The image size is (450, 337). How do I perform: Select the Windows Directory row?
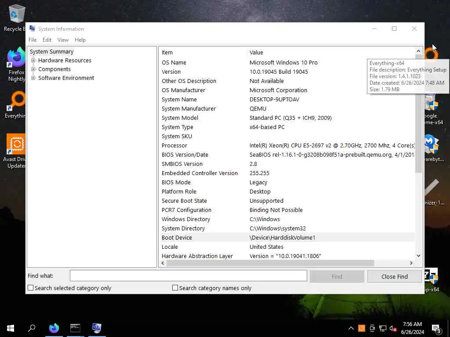(287, 219)
